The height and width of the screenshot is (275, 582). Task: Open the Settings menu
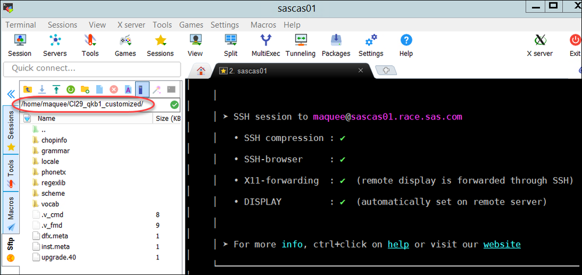click(x=224, y=25)
